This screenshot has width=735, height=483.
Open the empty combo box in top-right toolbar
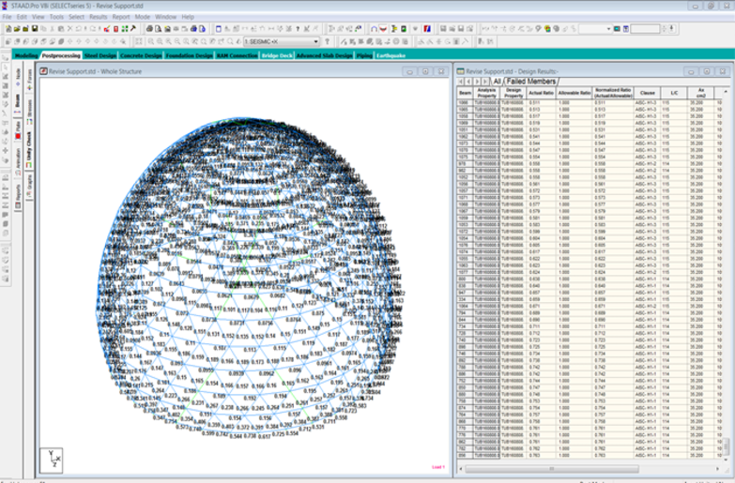coord(595,29)
